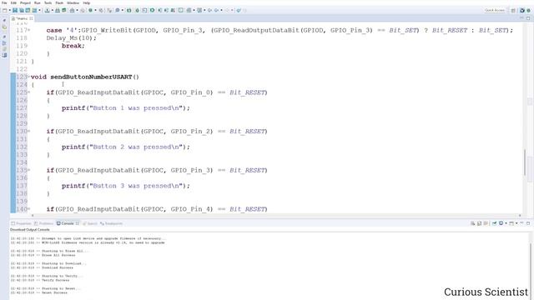The width and height of the screenshot is (534, 300).
Task: Click the Pin Console icon
Action: coord(494,223)
